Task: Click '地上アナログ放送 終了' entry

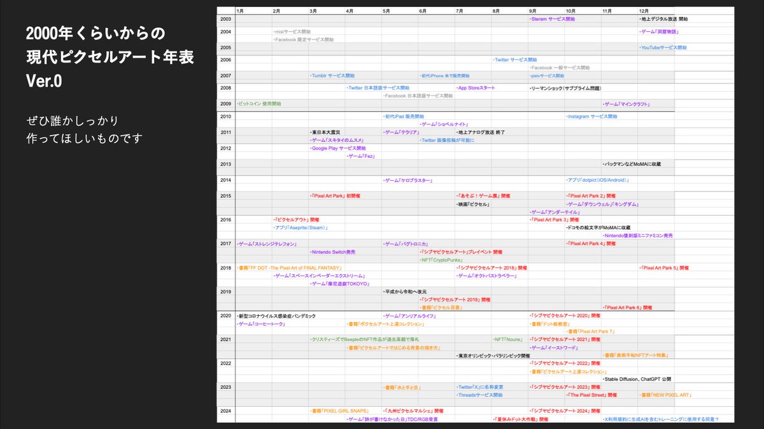Action: pos(481,132)
